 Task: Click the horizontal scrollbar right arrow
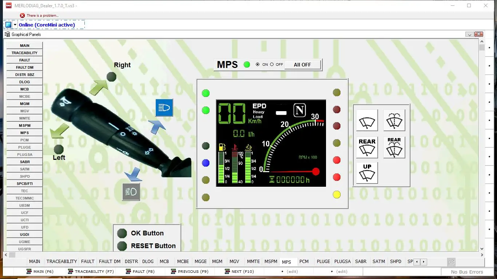tap(482, 255)
